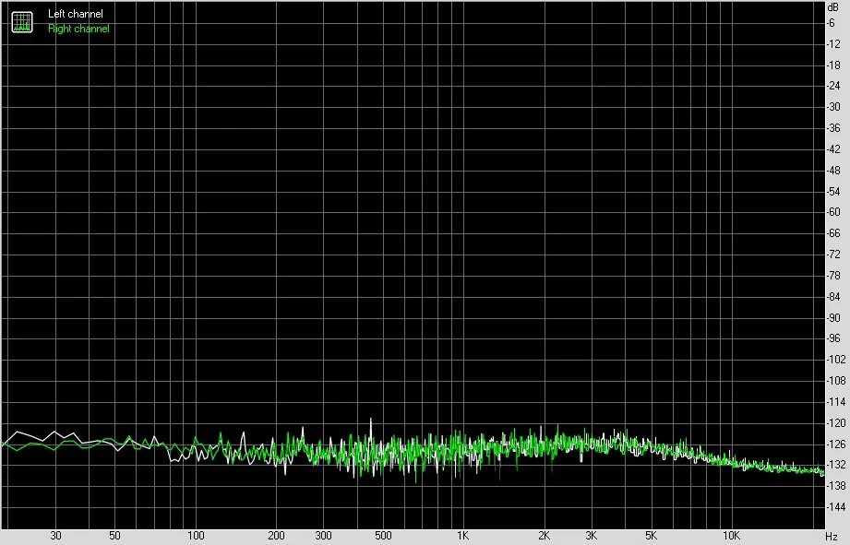Click the 1K frequency axis label

tap(462, 536)
